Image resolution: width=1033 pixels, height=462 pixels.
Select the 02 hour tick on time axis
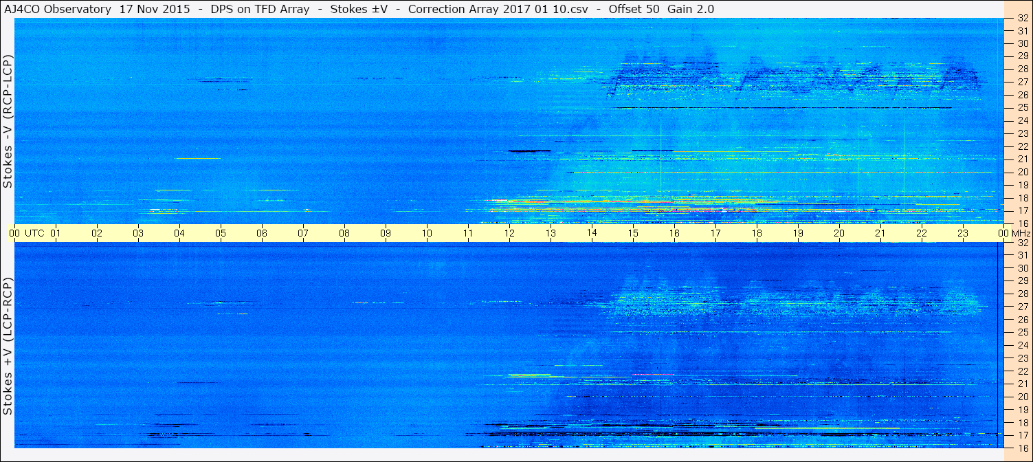tap(97, 233)
